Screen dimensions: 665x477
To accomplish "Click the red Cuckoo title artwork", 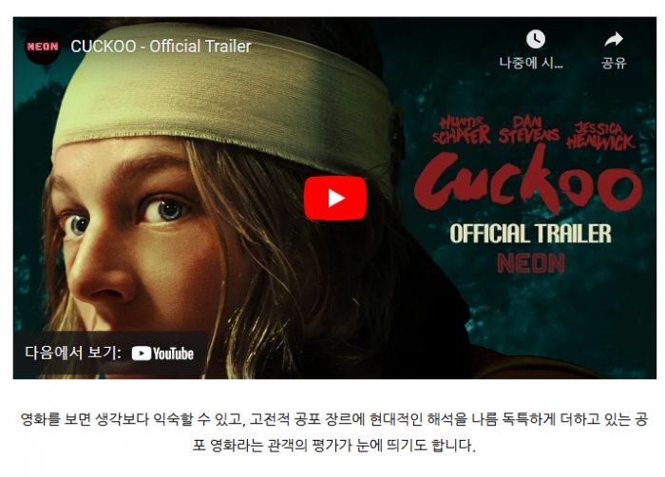I will 528,181.
